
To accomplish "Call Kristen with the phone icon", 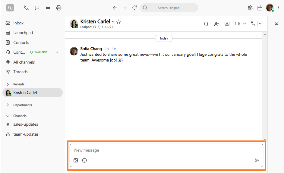I will (x=253, y=24).
